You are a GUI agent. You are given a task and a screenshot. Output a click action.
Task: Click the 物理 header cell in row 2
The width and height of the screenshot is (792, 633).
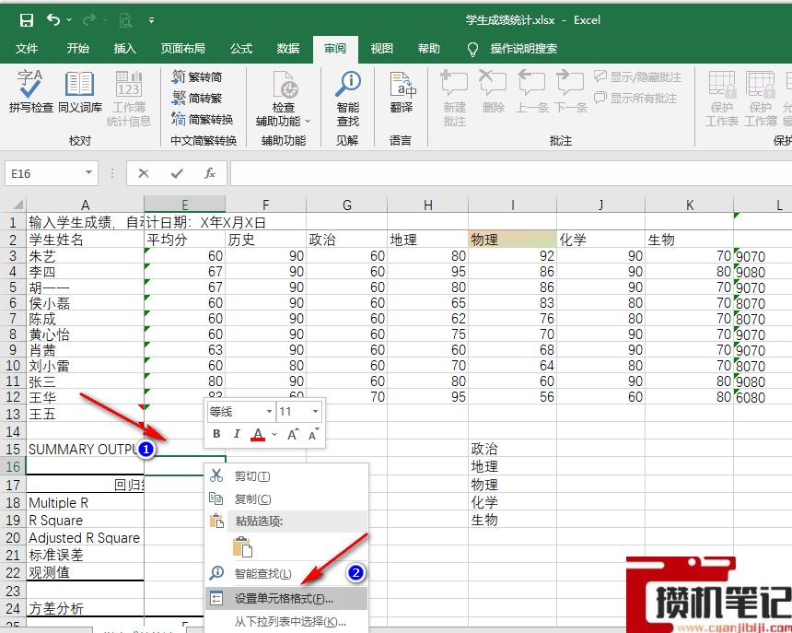[512, 240]
